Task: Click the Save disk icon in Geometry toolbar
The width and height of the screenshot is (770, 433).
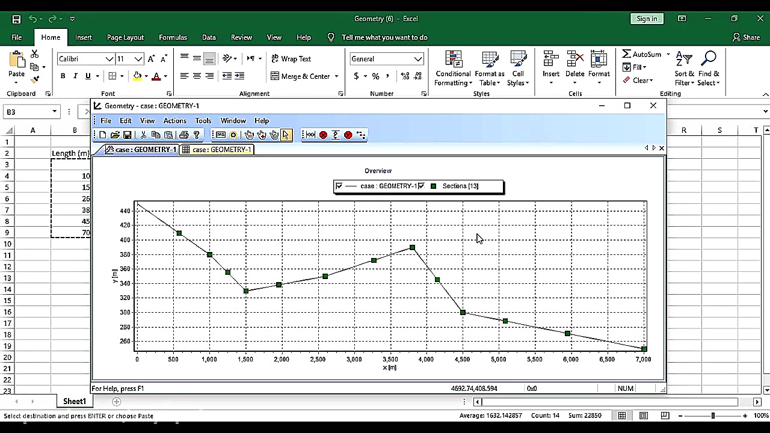Action: pos(128,135)
